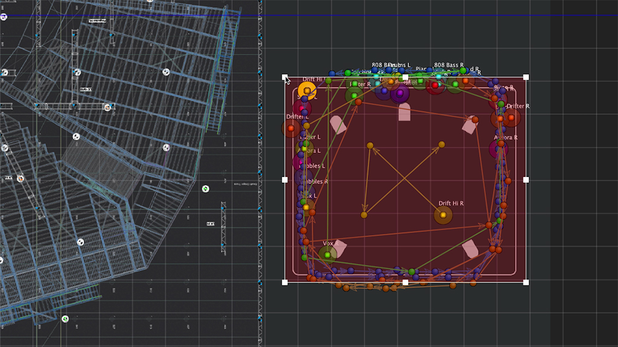Click the lower-right pink speaker shape
Image resolution: width=618 pixels, height=347 pixels.
(470, 249)
